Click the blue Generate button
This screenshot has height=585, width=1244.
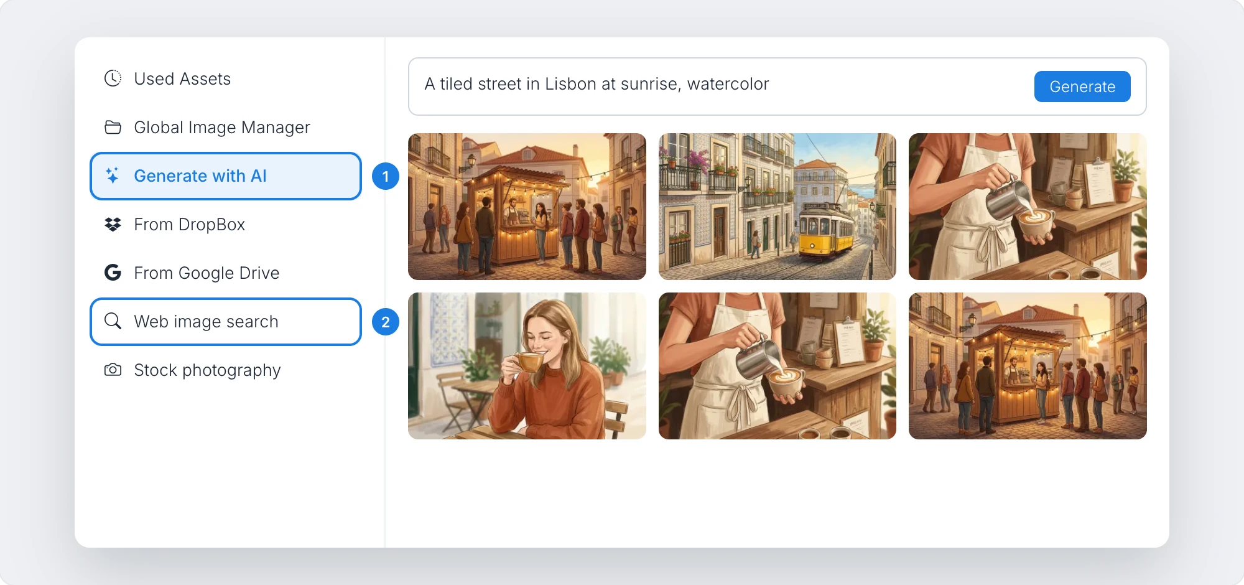tap(1082, 87)
